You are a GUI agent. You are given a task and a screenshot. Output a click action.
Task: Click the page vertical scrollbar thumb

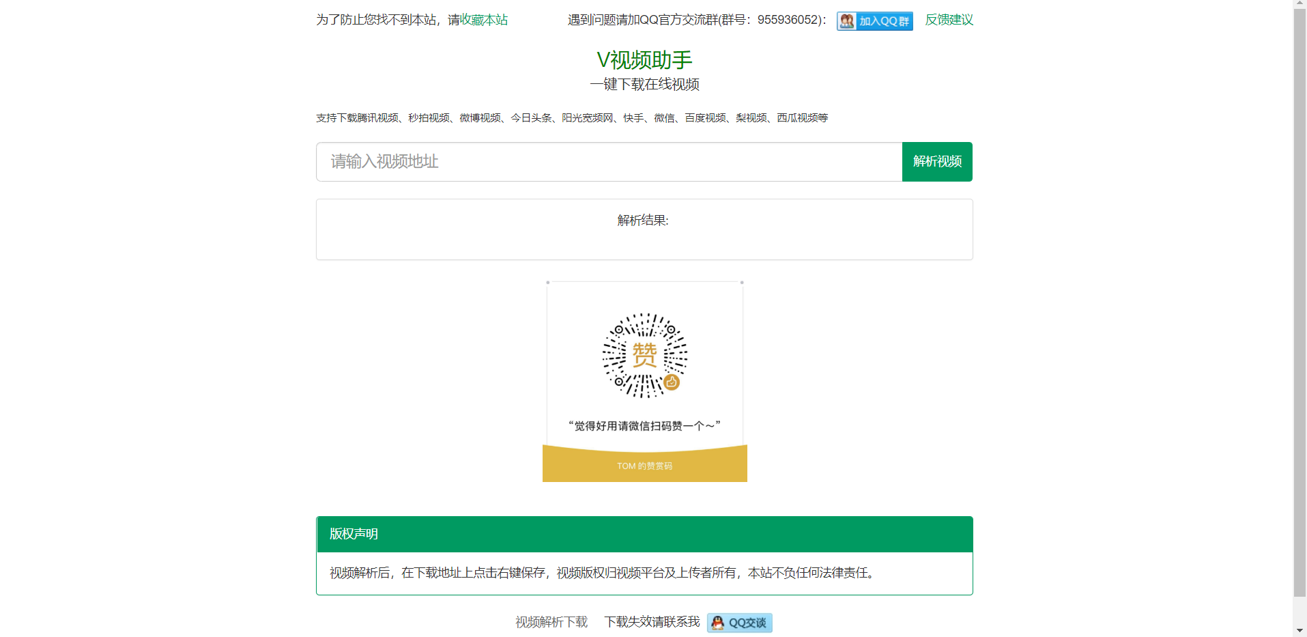[1299, 302]
